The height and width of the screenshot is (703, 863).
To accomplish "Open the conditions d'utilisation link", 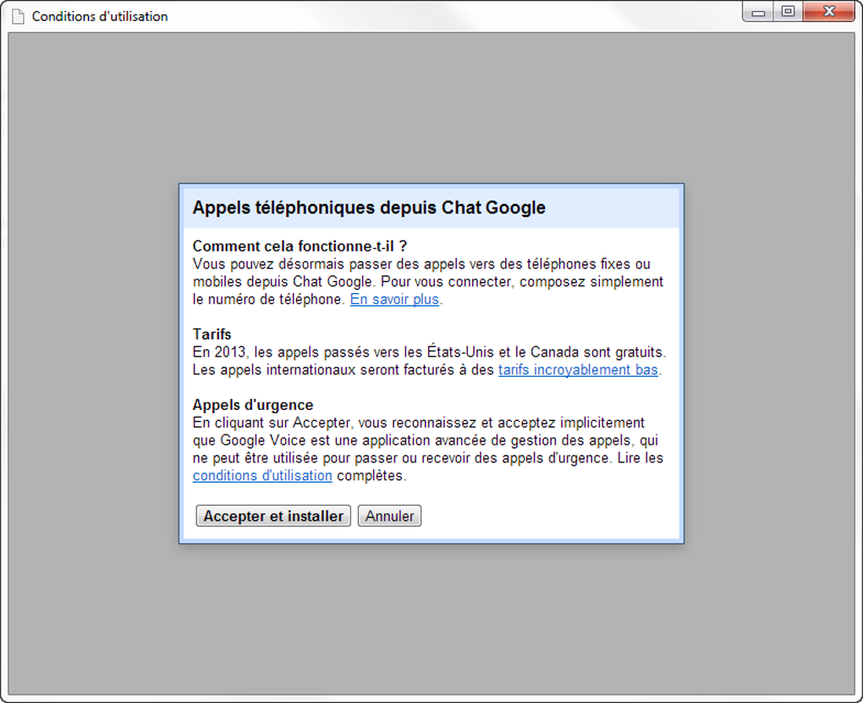I will click(262, 475).
